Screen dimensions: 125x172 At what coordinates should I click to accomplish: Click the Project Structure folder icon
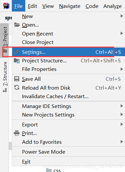17,61
